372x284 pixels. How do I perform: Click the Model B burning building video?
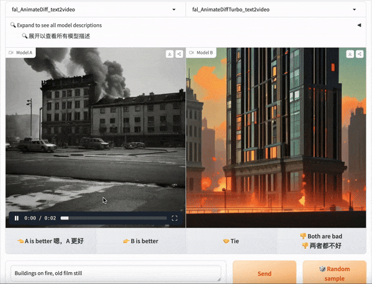click(x=276, y=138)
